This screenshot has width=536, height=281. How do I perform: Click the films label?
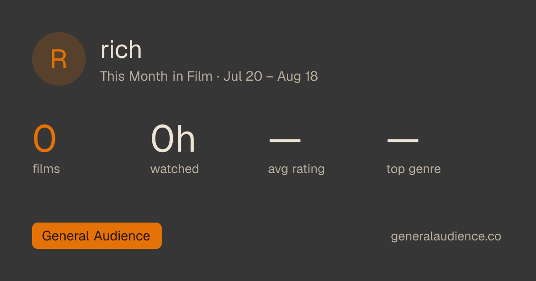46,169
